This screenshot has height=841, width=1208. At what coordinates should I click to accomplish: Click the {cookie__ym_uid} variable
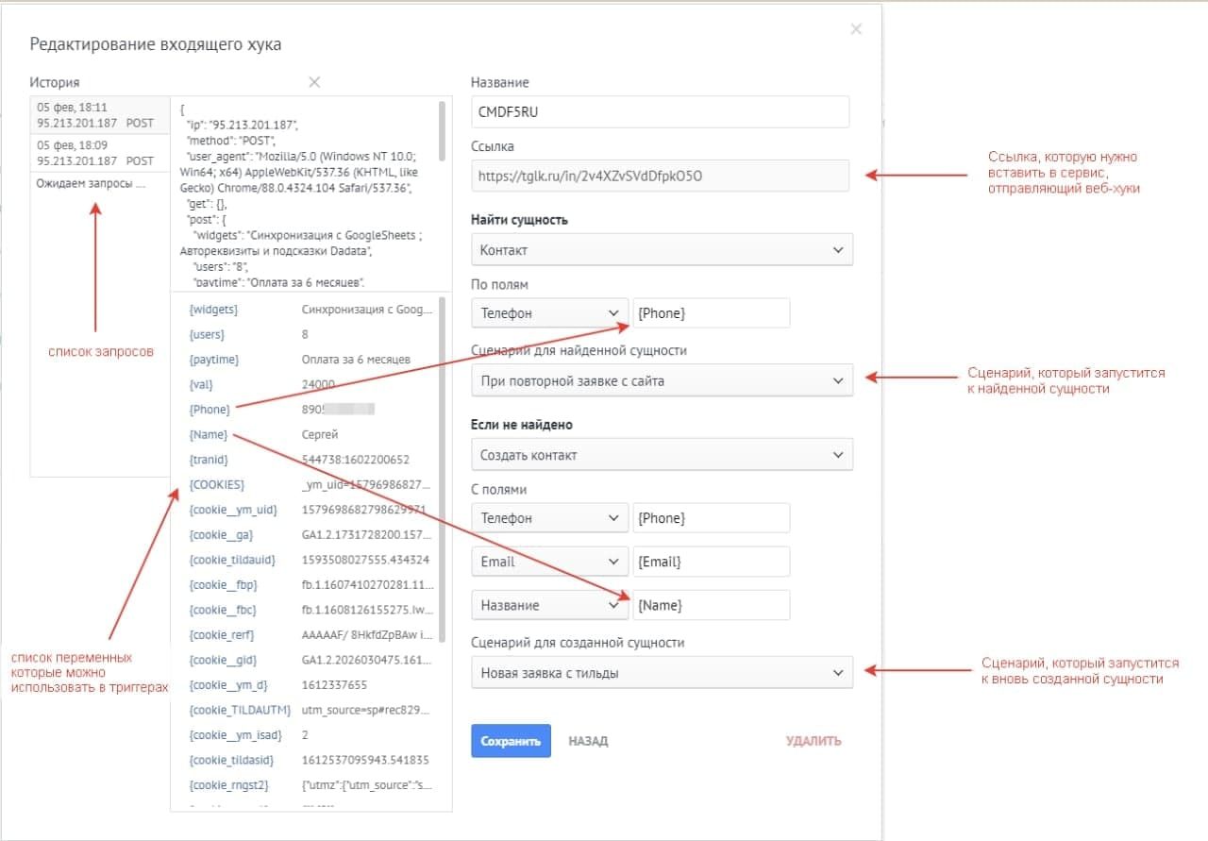tap(233, 510)
